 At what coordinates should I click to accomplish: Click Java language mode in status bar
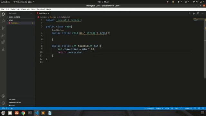tap(177, 108)
